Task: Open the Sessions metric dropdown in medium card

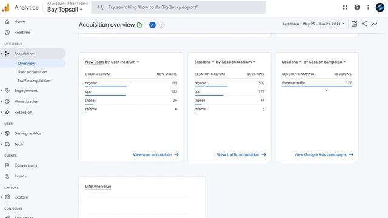Action: click(204, 62)
